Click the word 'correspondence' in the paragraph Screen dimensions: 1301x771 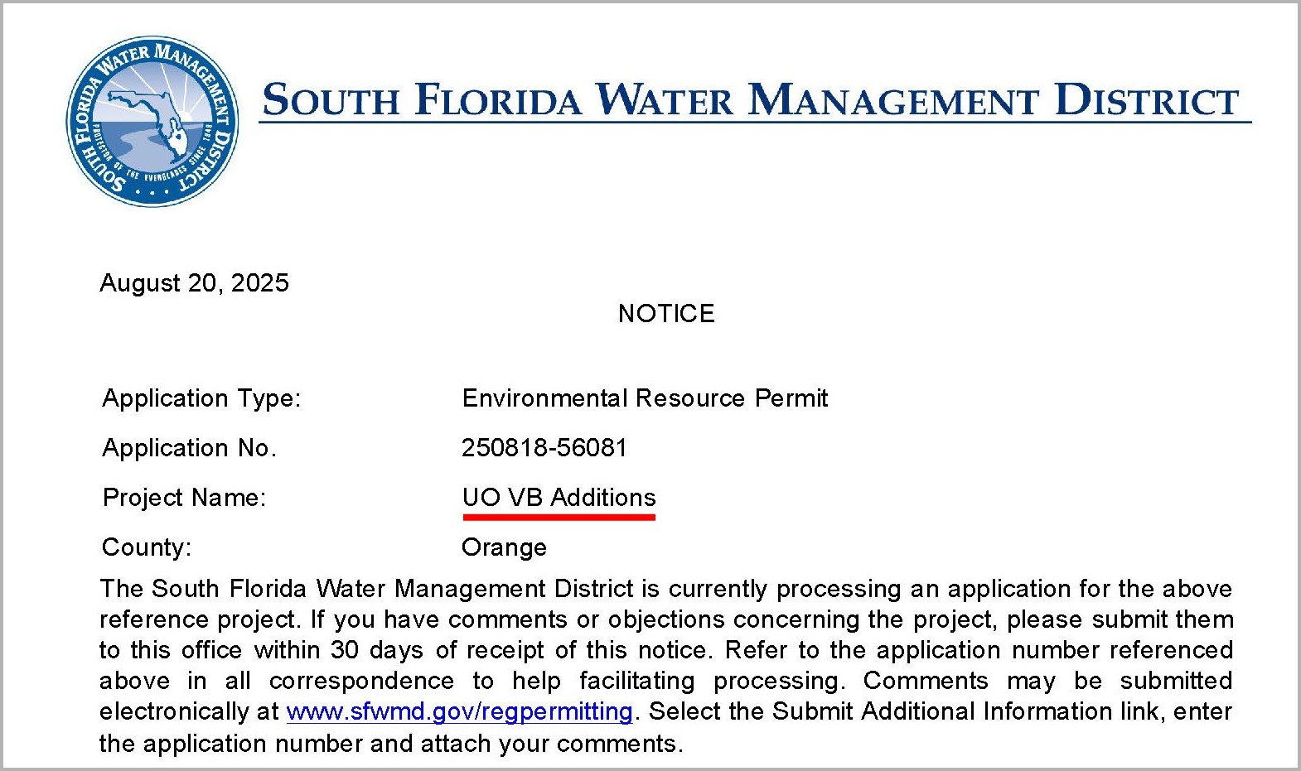[361, 681]
